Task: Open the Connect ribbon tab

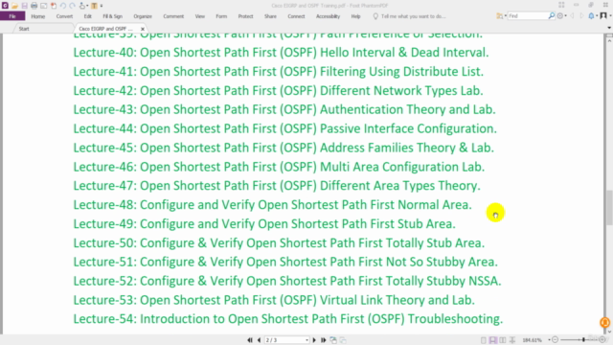Action: (296, 16)
